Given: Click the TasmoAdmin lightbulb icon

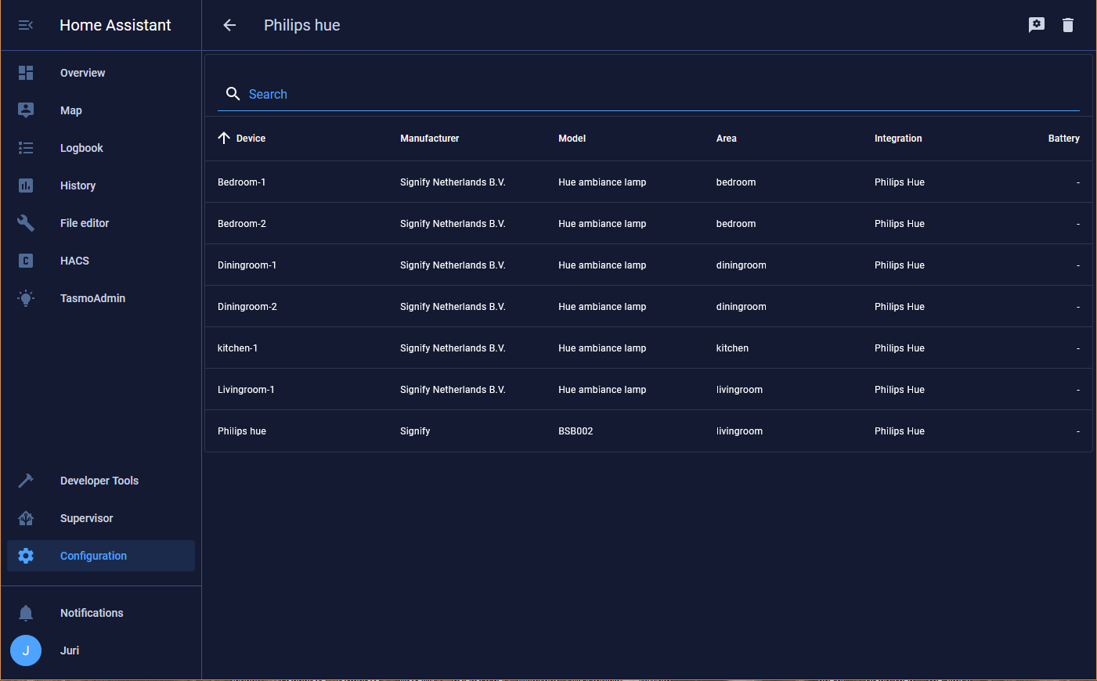Looking at the screenshot, I should point(26,298).
